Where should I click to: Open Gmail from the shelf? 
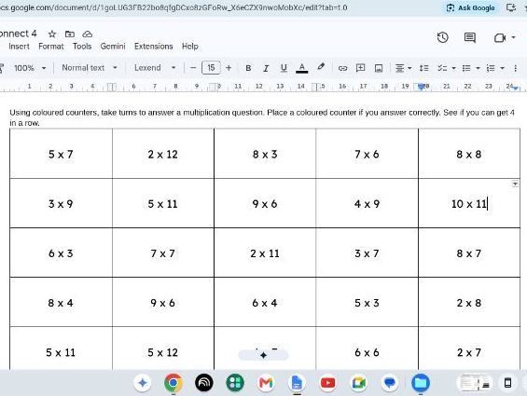tap(266, 383)
